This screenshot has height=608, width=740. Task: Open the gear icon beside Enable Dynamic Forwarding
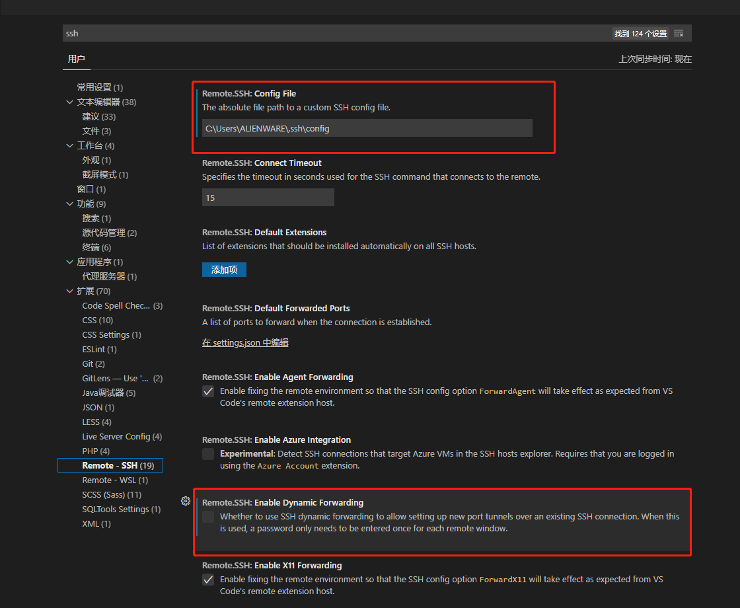(x=186, y=501)
